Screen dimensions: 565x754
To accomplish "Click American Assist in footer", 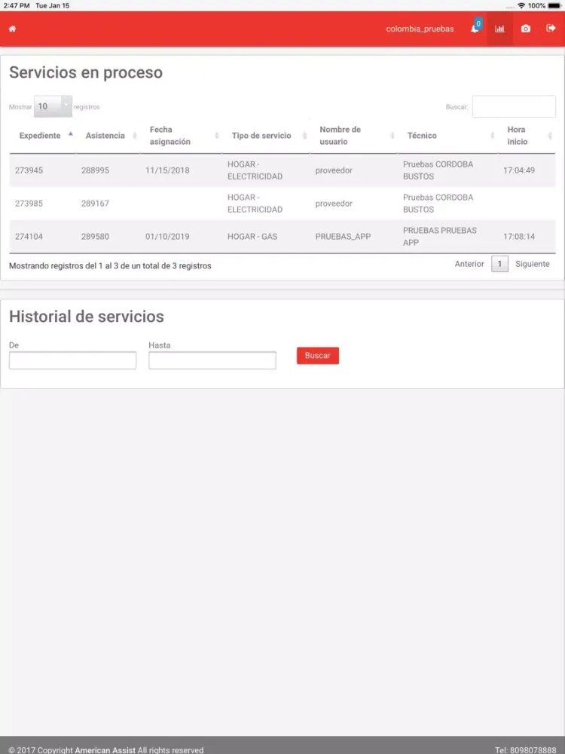I will [105, 749].
